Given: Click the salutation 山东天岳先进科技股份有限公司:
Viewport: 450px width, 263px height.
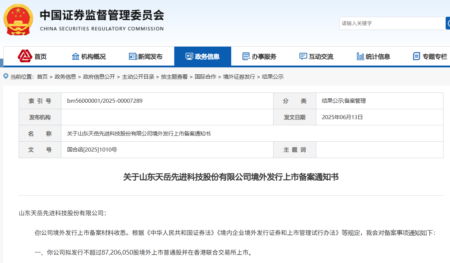Looking at the screenshot, I should pos(62,213).
